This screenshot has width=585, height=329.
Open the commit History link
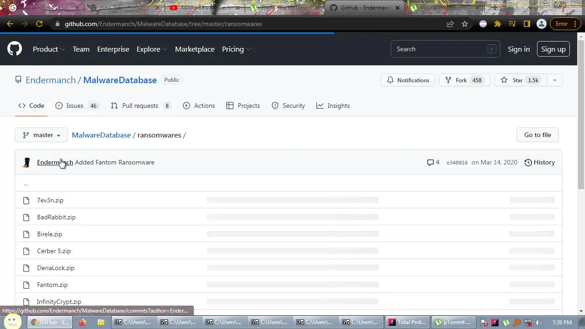click(539, 162)
